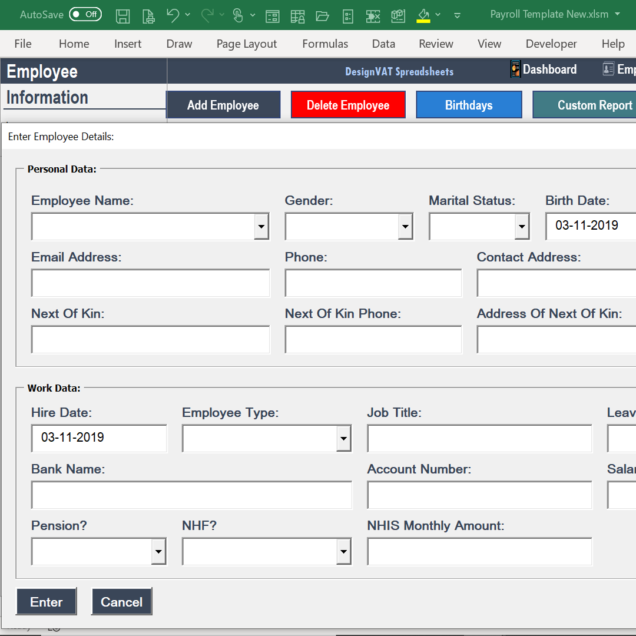
Task: Open Print Preview from the Quick Access Toolbar
Action: (148, 16)
